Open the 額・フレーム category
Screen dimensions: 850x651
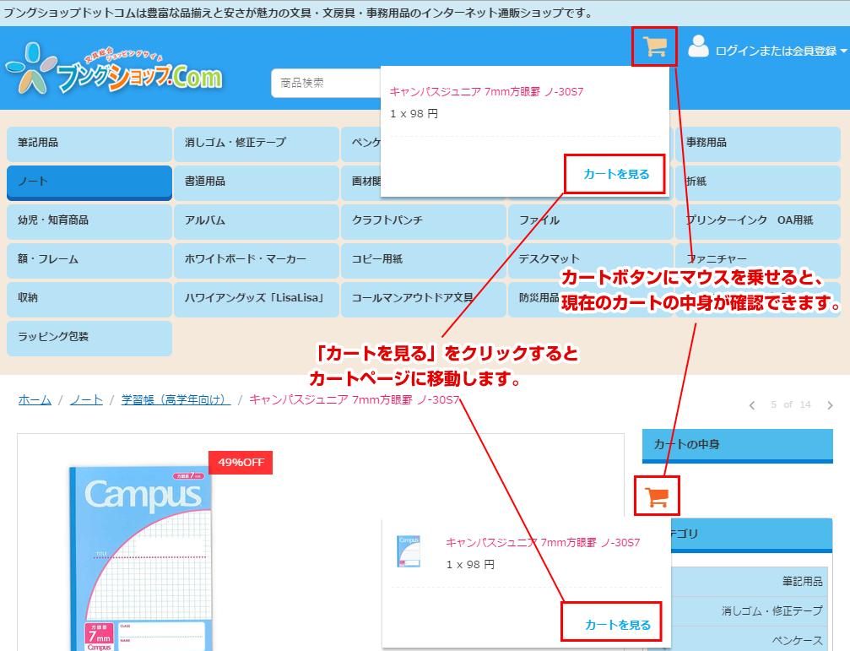(x=89, y=260)
